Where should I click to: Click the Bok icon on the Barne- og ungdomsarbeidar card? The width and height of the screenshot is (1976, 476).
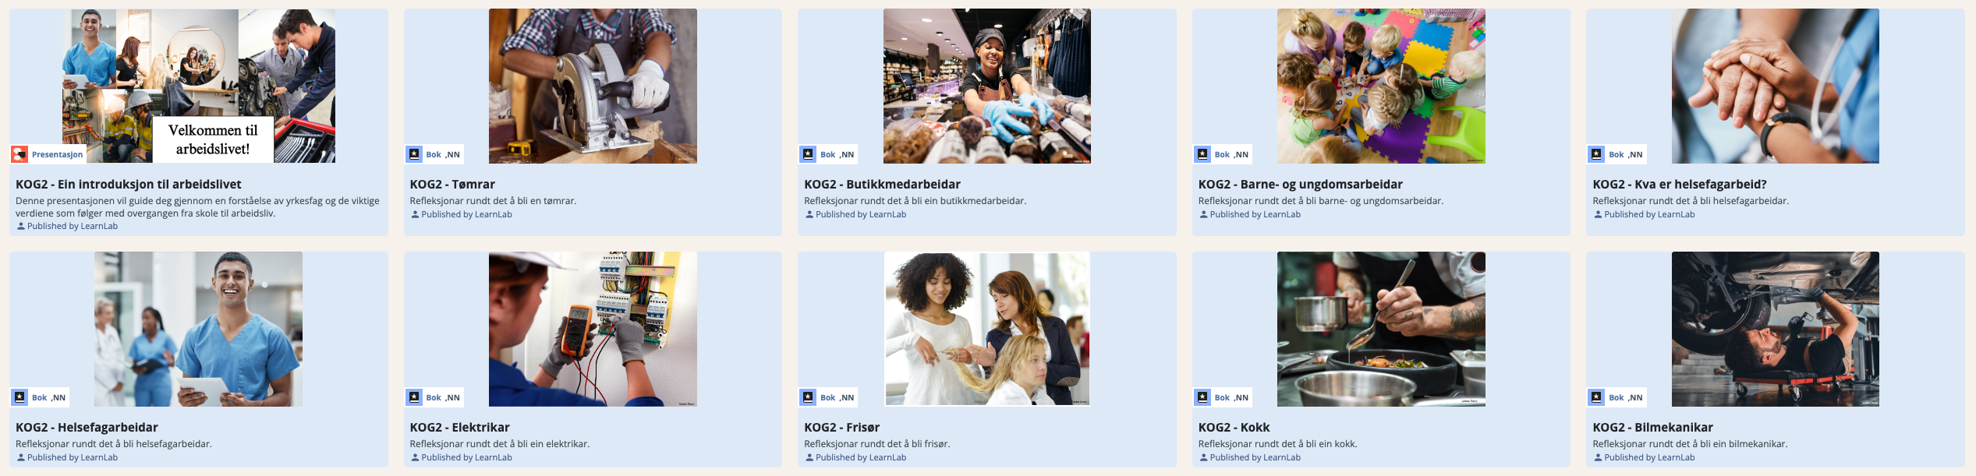[x=1203, y=154]
